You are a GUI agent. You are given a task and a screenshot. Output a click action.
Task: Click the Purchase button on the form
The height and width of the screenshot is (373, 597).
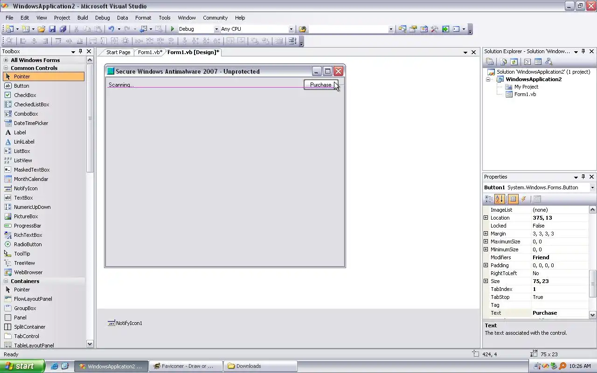click(x=320, y=85)
